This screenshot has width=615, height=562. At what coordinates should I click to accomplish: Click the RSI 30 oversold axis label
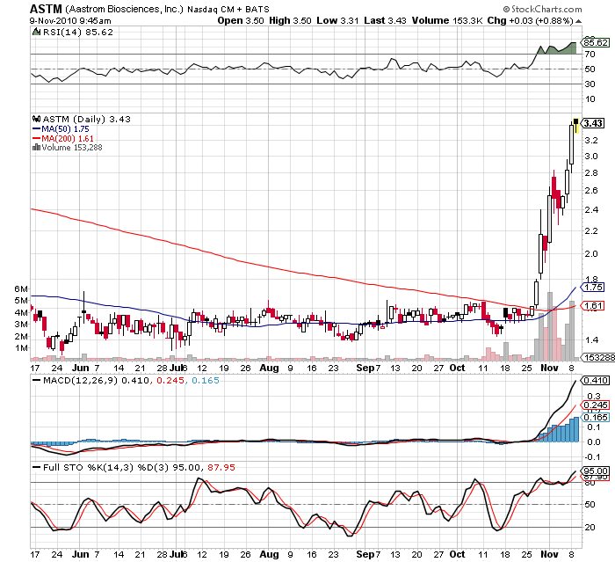click(590, 84)
